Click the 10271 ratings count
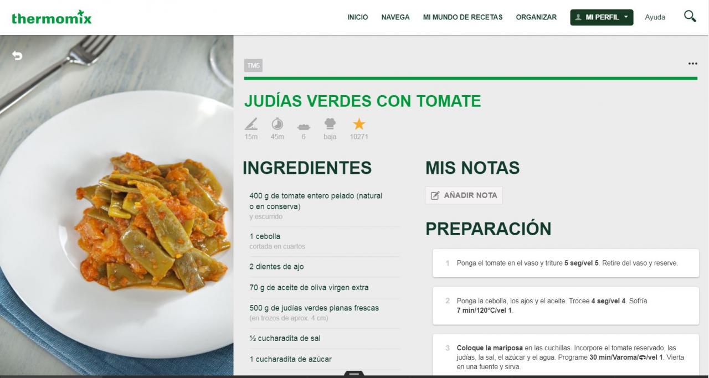 359,137
